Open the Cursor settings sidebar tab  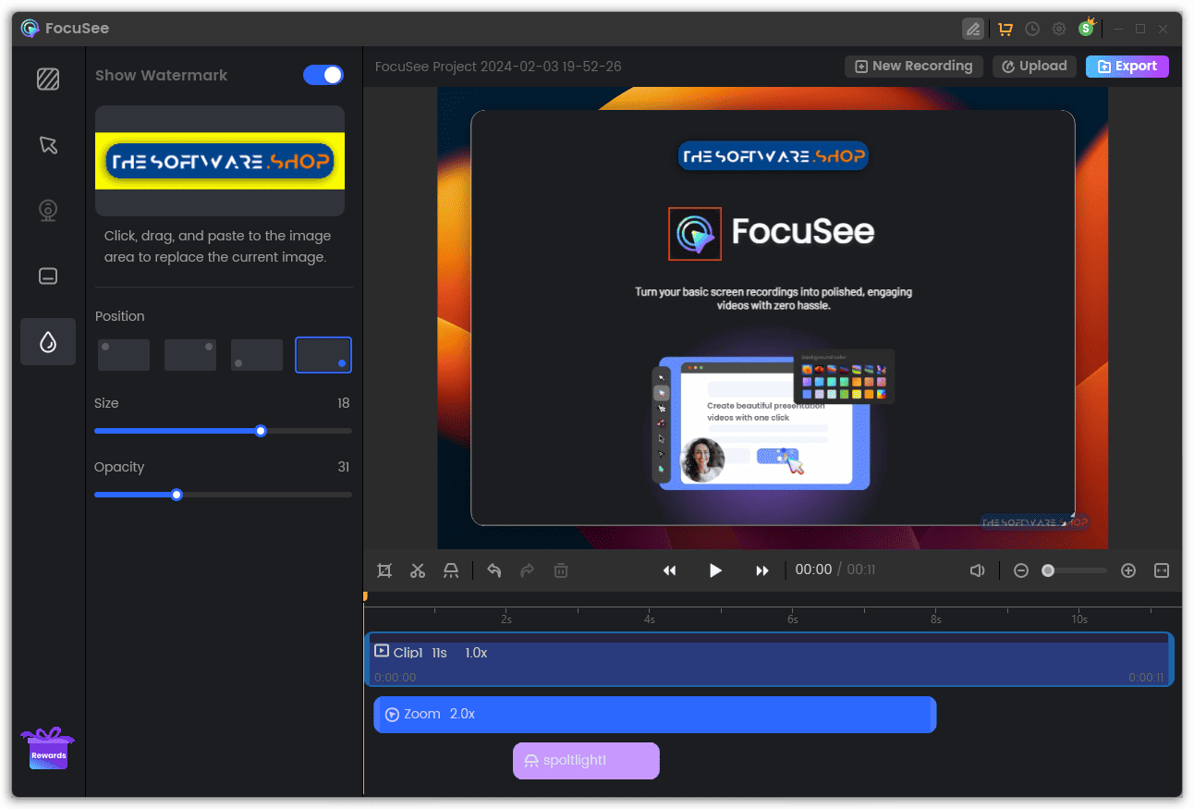tap(48, 145)
